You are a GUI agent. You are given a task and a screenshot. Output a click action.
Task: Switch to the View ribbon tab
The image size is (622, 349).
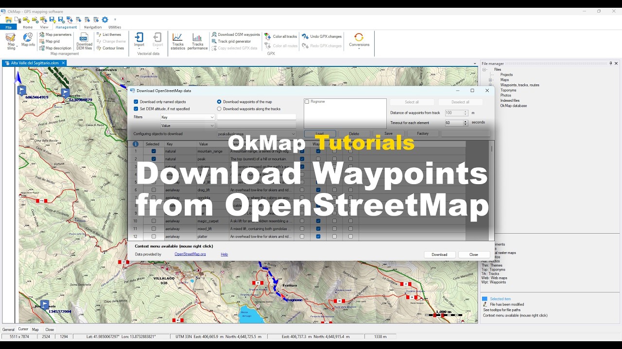click(x=44, y=27)
